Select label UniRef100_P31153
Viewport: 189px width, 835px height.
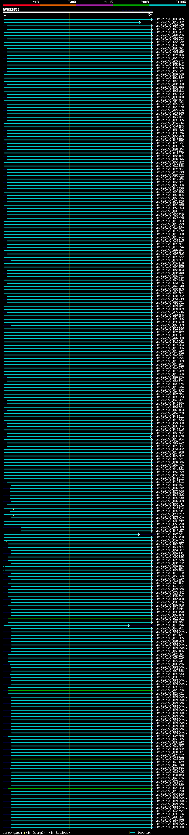point(169,775)
